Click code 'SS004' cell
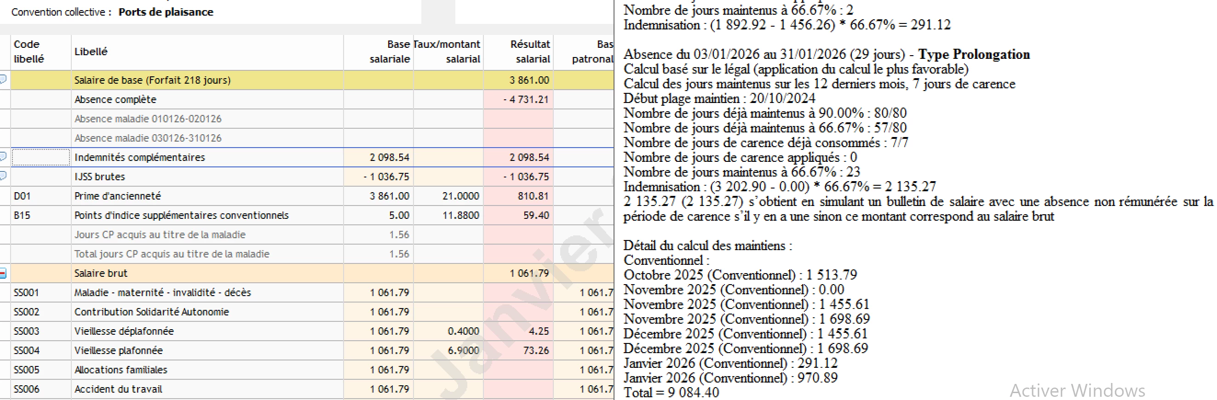The width and height of the screenshot is (1217, 400). click(x=40, y=351)
